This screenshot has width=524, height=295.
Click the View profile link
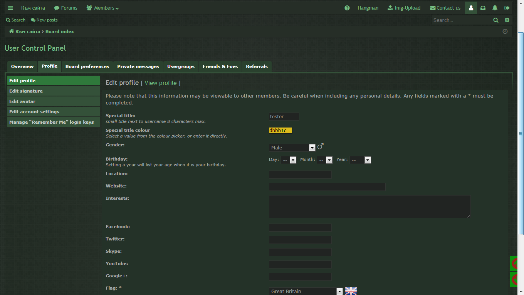click(161, 83)
